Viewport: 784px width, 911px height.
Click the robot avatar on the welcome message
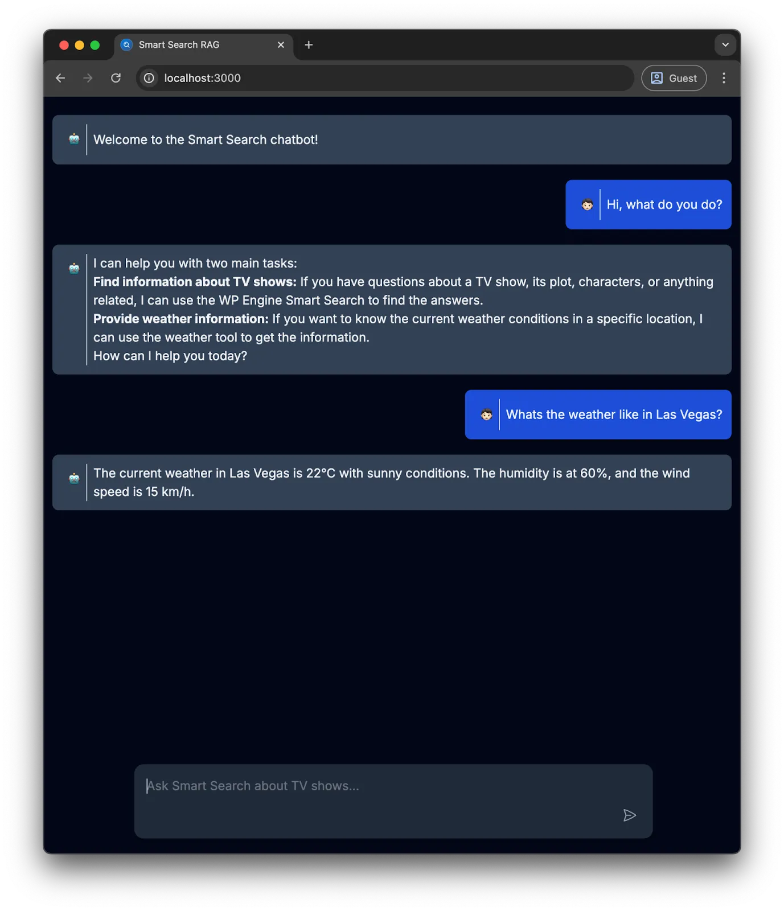73,139
